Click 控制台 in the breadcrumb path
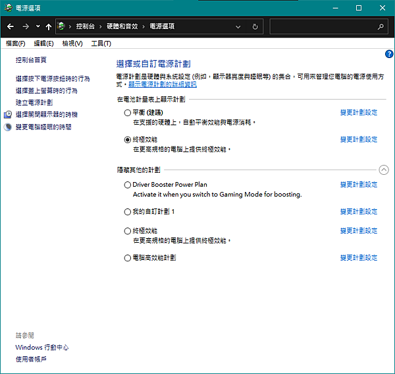 click(86, 26)
